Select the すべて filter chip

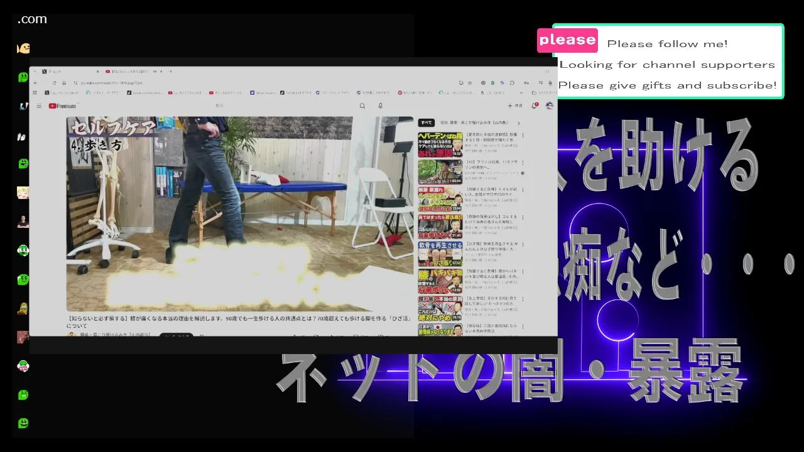[426, 122]
